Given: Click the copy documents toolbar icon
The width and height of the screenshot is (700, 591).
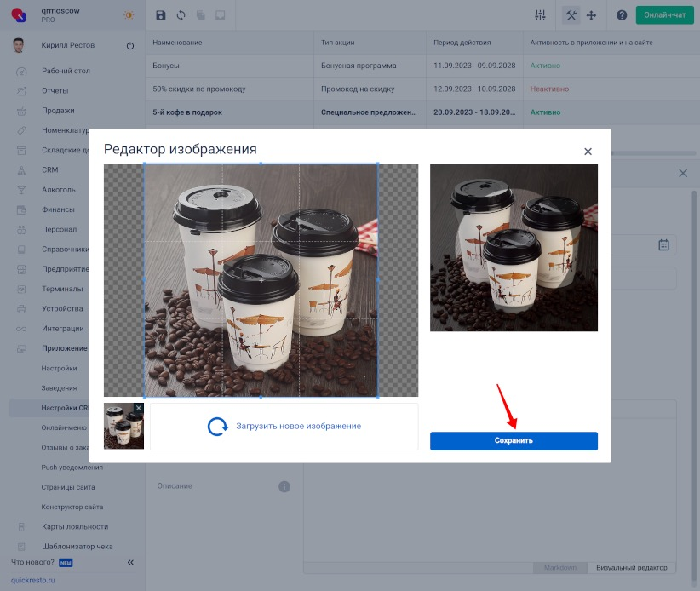Looking at the screenshot, I should click(x=201, y=15).
